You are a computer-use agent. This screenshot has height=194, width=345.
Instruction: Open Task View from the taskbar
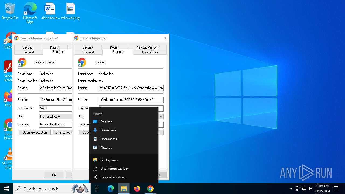[x=97, y=189]
